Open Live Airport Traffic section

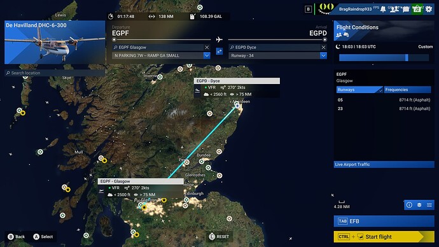click(384, 164)
